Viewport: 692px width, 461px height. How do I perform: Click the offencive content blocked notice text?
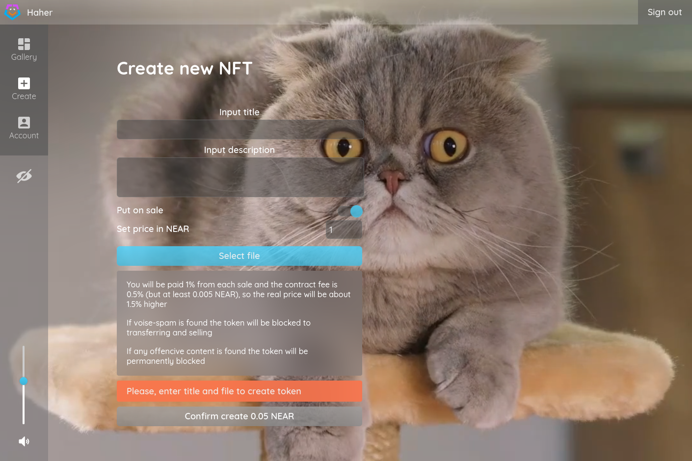217,356
